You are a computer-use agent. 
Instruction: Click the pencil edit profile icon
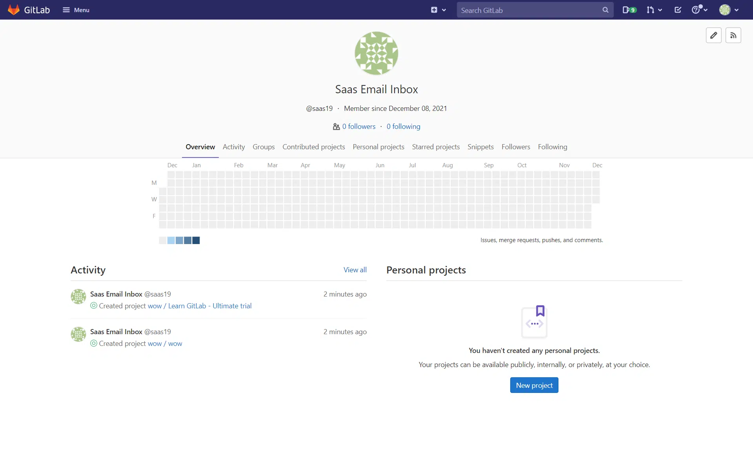(713, 35)
